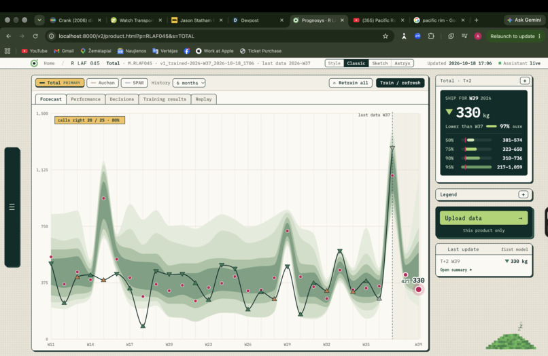Open the left sidebar hamburger menu

[12, 207]
